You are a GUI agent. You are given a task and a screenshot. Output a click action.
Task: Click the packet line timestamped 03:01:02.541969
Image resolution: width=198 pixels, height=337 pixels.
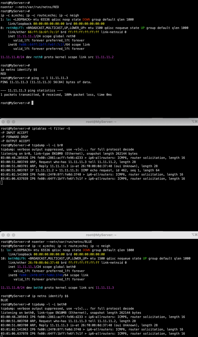(92, 174)
